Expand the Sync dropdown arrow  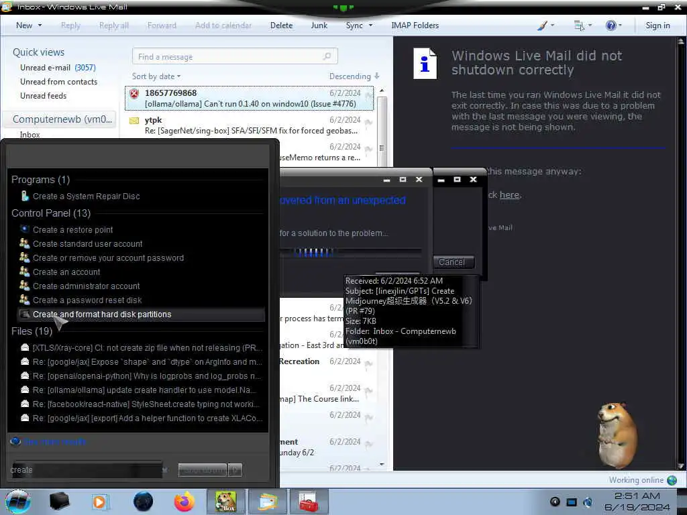(370, 25)
